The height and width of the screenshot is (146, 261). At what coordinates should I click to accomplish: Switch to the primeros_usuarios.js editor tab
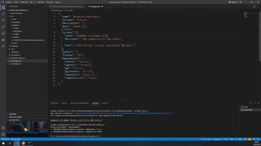pos(67,6)
